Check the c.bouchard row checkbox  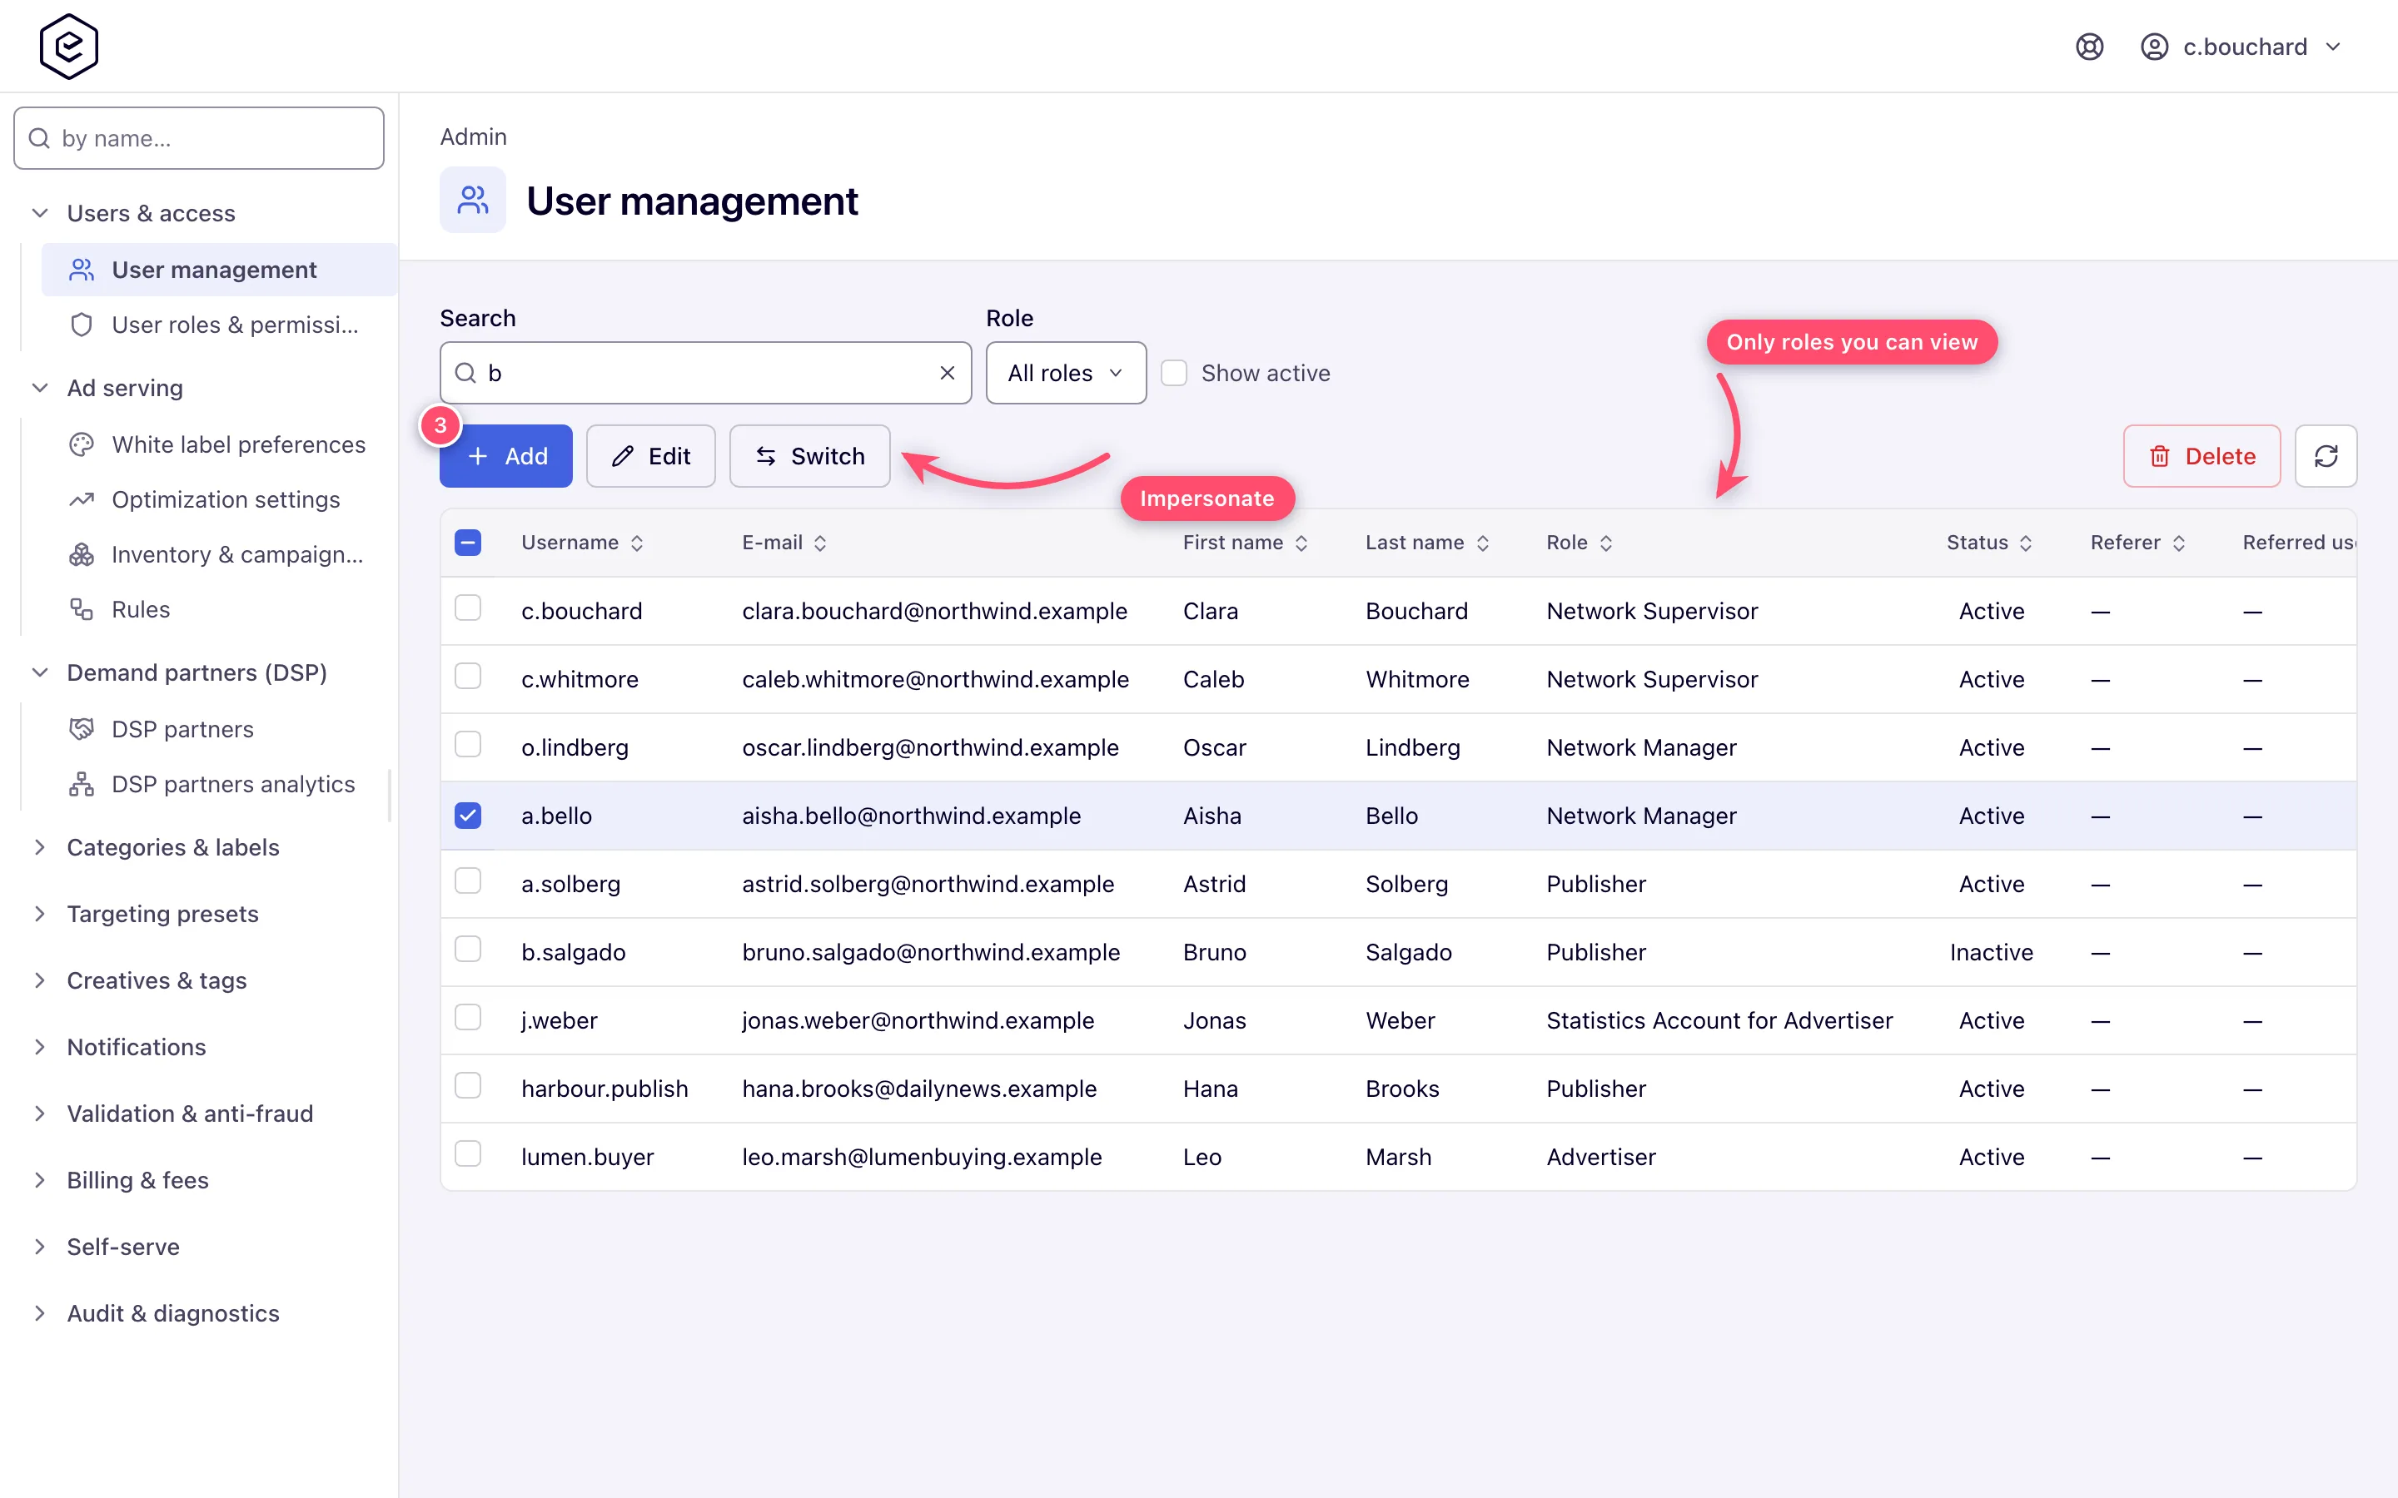[468, 608]
